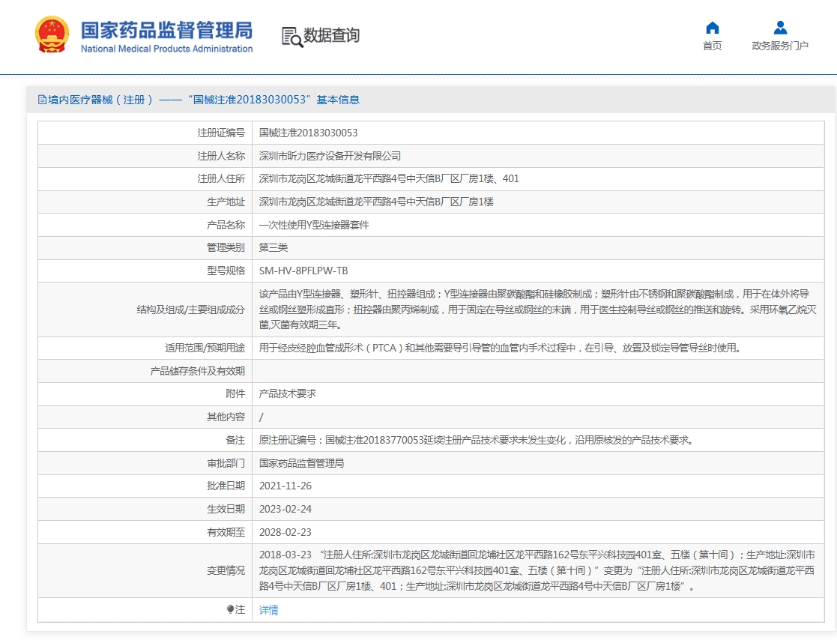Select the 结构及组成 description paragraph
Image resolution: width=837 pixels, height=640 pixels.
[537, 309]
